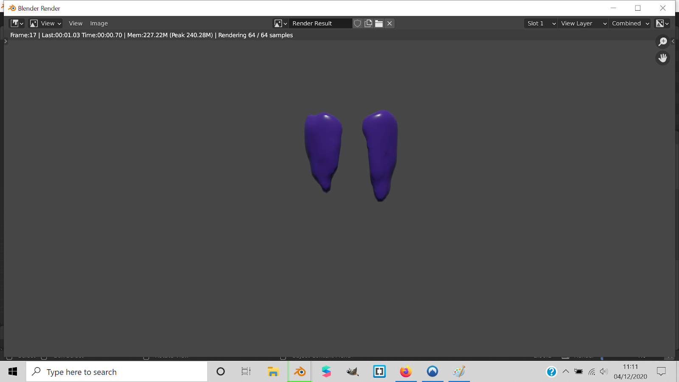Screen dimensions: 679x382
Task: Open the Wi-Fi network tray icon
Action: point(592,372)
